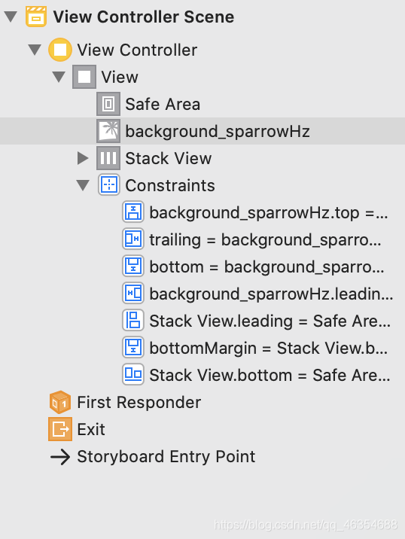Click the blue Constraints icon
This screenshot has width=405, height=539.
coord(109,185)
